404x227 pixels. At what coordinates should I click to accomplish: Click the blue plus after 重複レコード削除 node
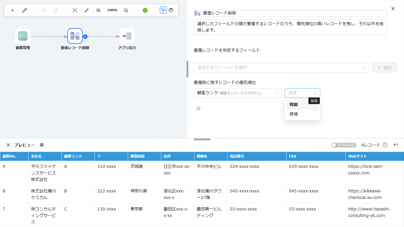85,37
